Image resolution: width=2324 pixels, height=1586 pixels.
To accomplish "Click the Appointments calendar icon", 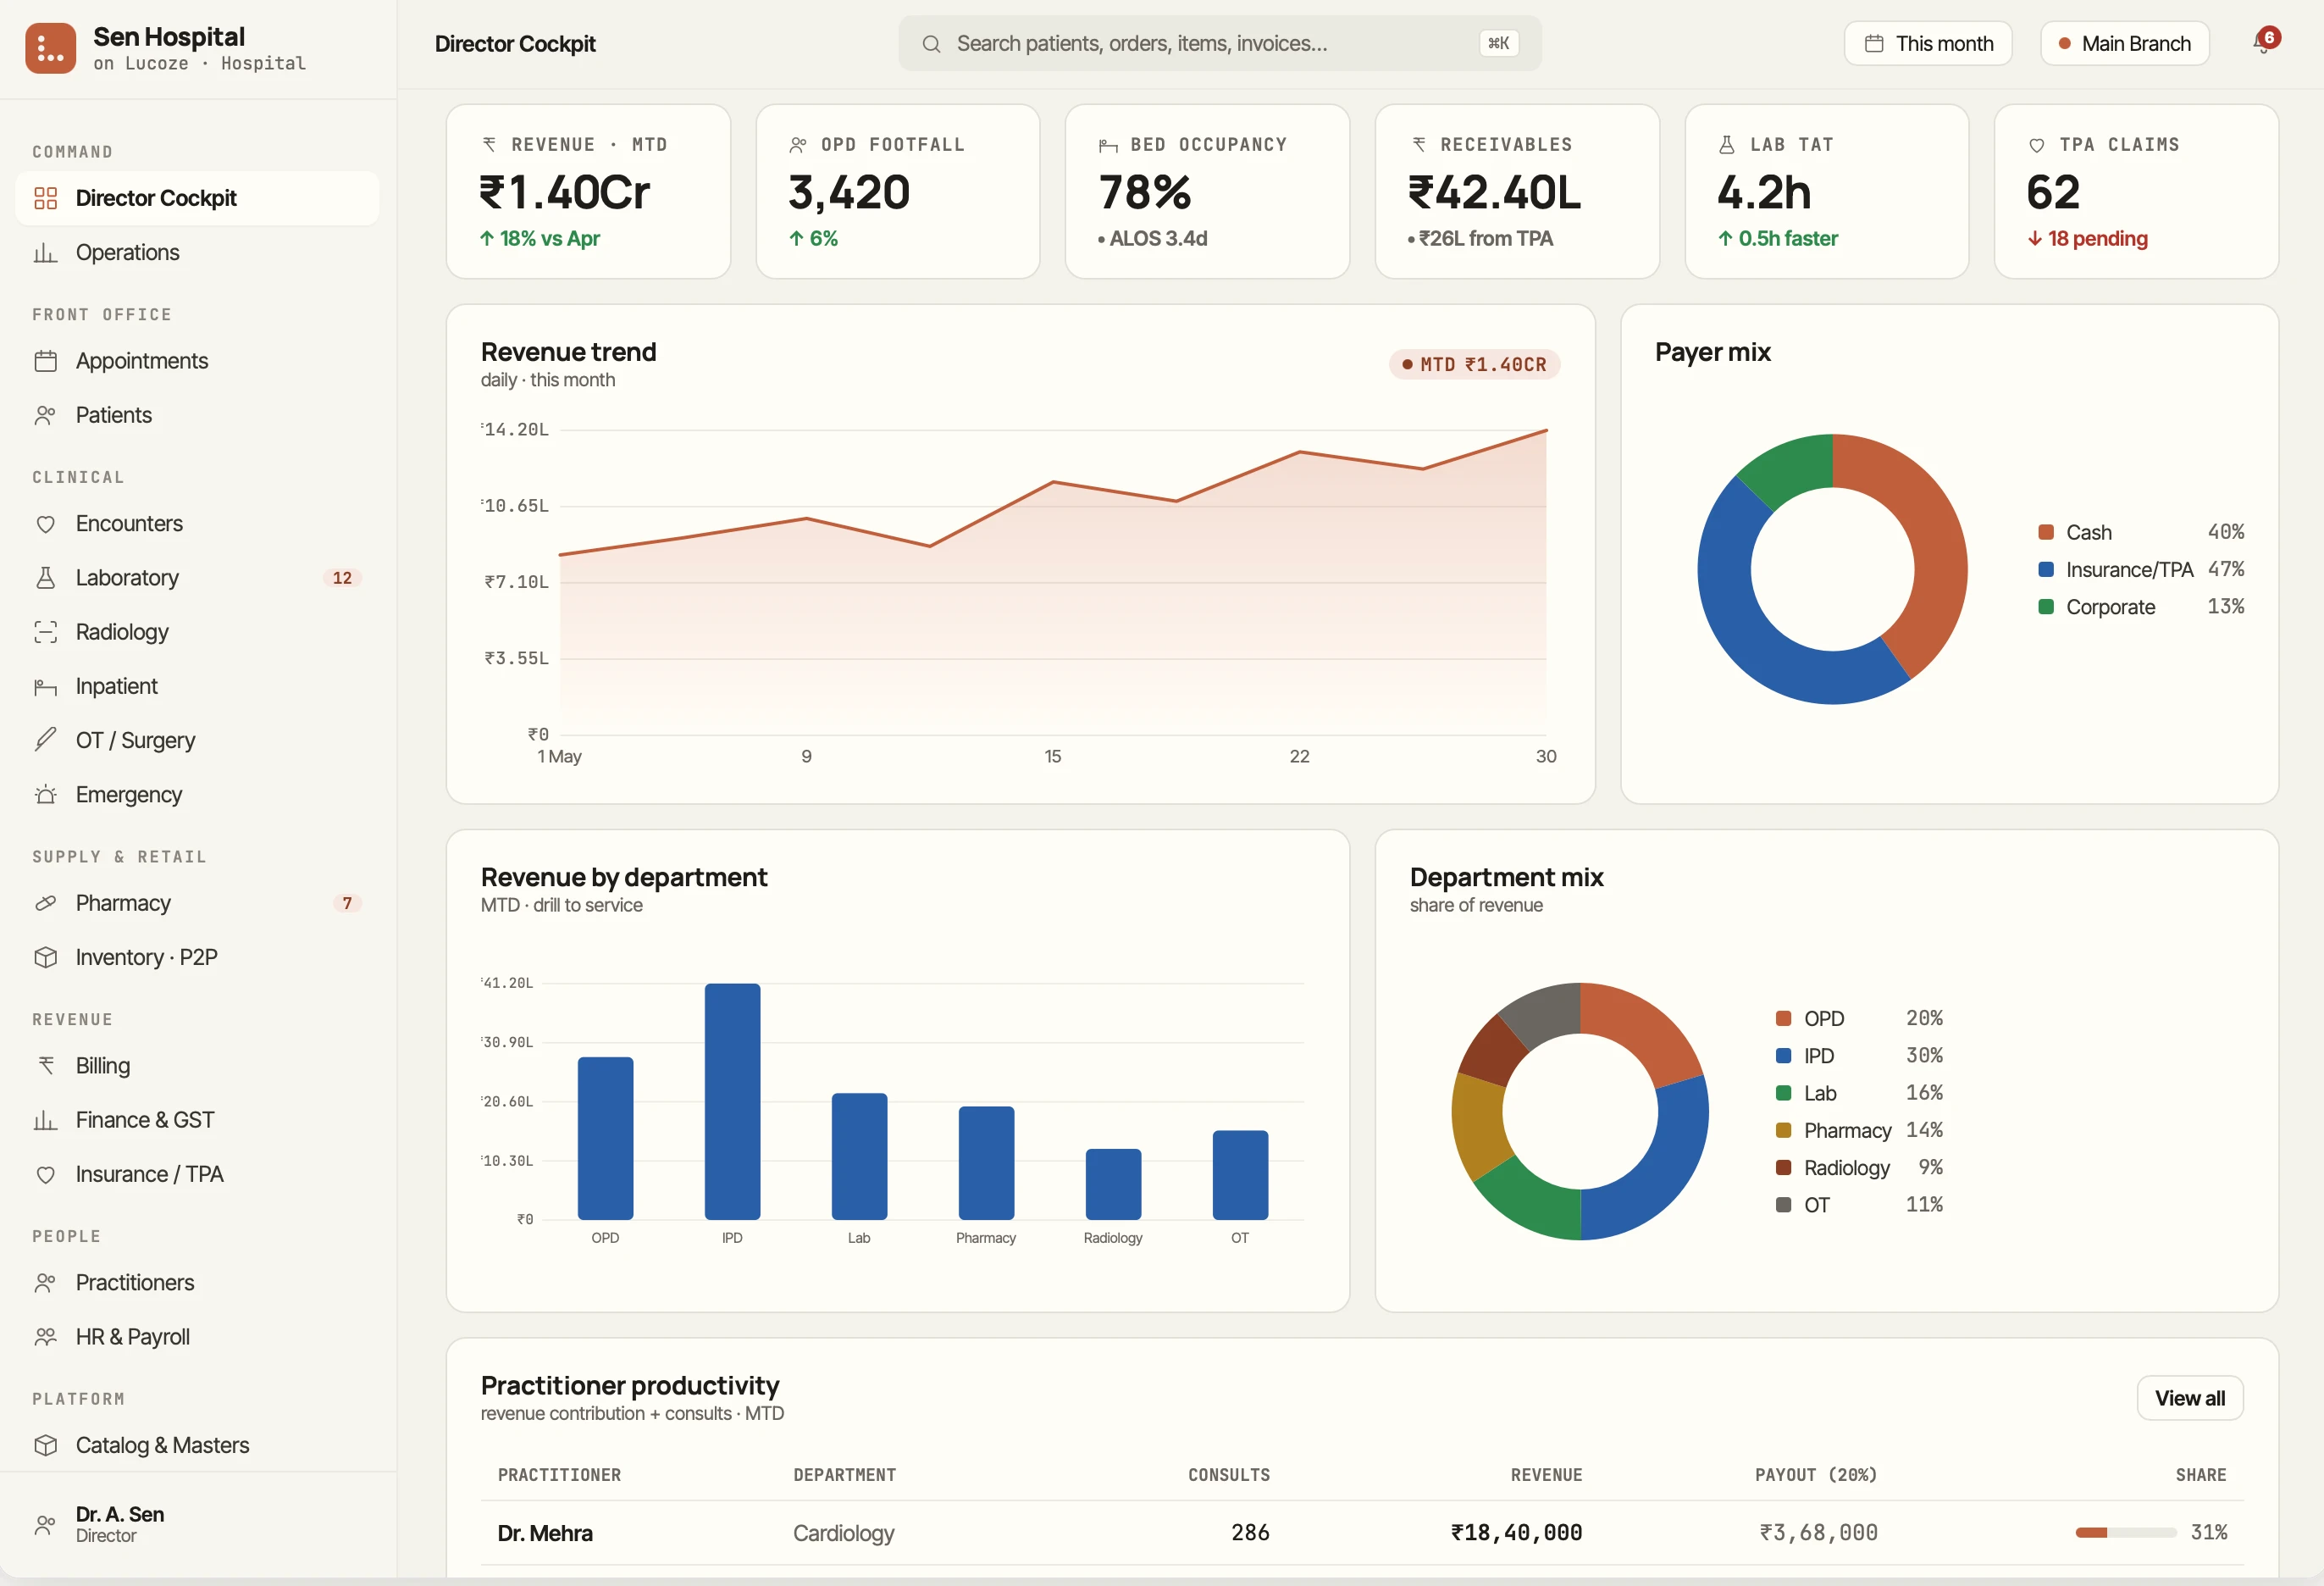I will (x=45, y=360).
